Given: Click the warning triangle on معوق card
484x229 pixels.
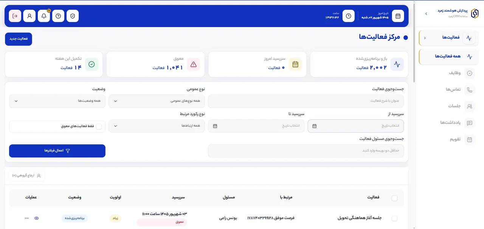Looking at the screenshot, I should [194, 64].
